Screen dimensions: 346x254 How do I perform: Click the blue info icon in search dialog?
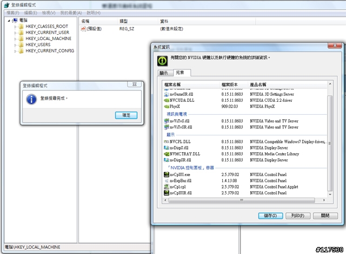point(31,99)
